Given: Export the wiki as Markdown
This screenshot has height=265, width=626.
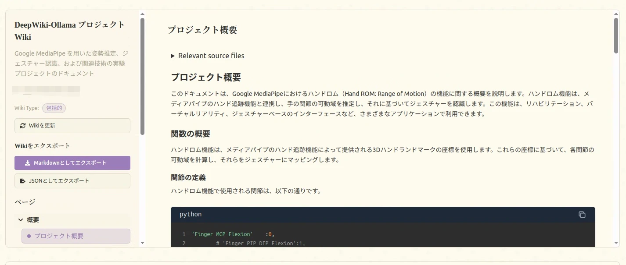Looking at the screenshot, I should [72, 163].
